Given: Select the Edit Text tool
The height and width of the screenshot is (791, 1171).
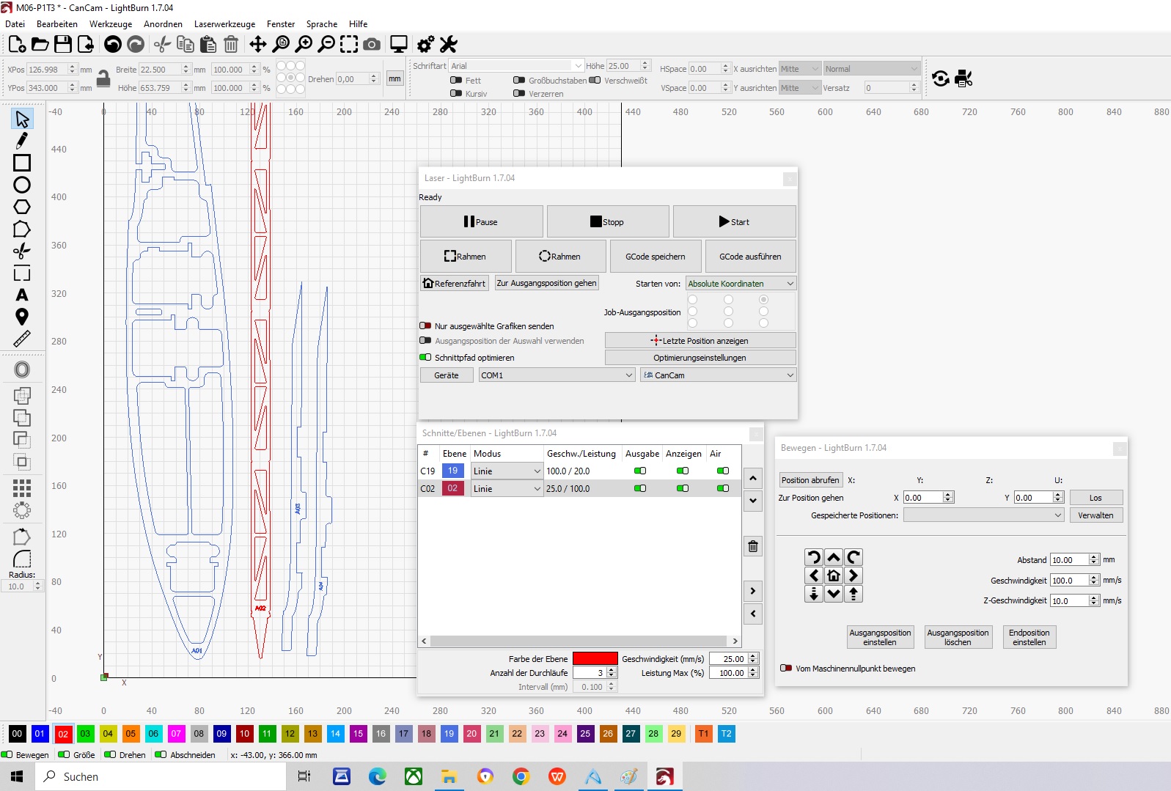Looking at the screenshot, I should coord(22,295).
